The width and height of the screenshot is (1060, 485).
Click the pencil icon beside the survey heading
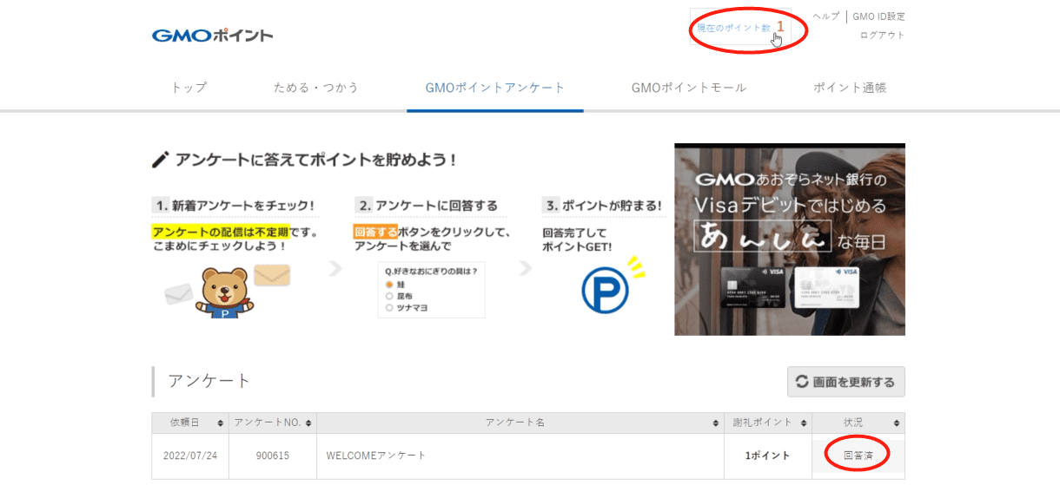click(160, 160)
